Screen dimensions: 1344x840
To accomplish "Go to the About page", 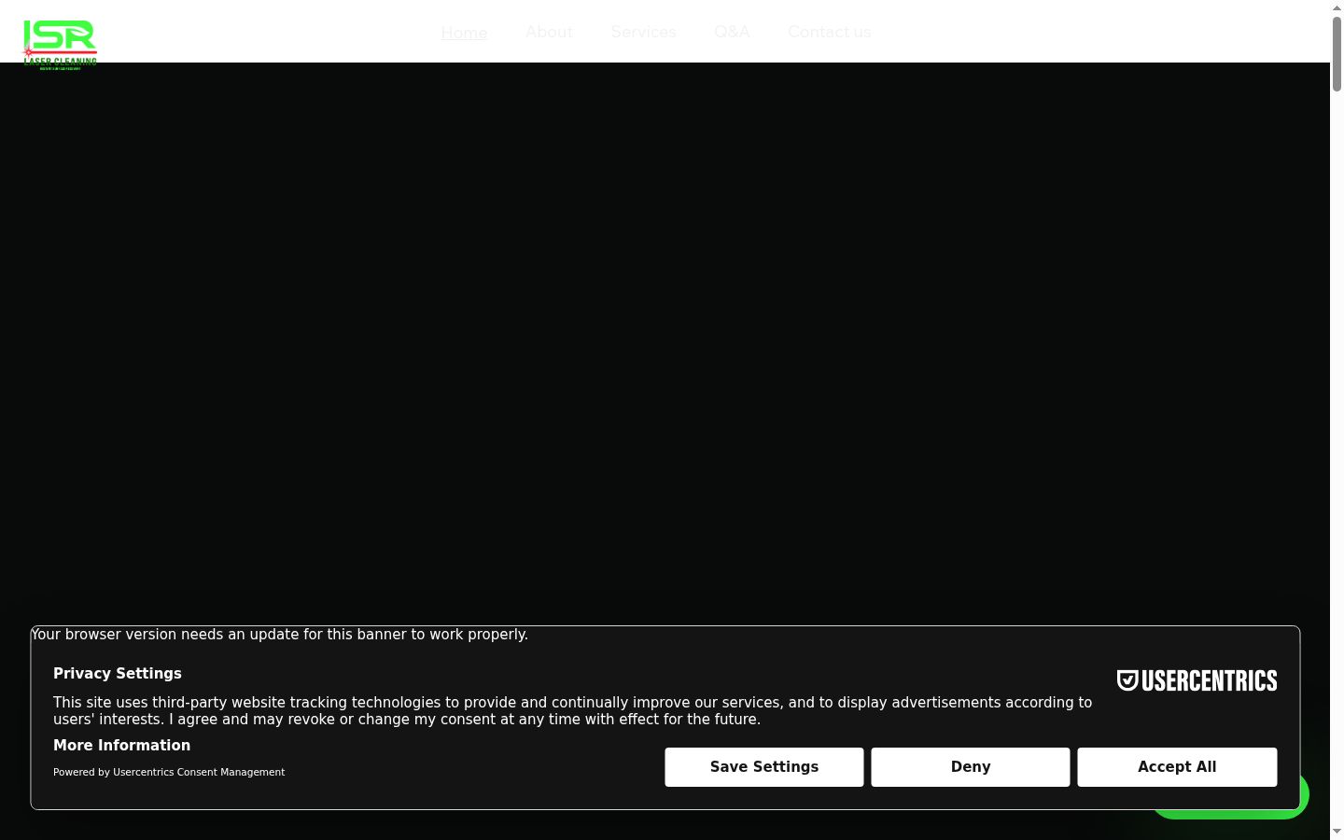I will pos(549,32).
